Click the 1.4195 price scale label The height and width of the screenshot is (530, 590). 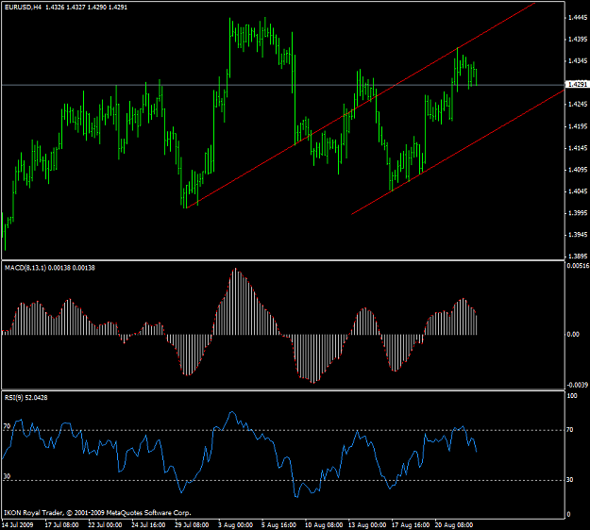pos(578,126)
